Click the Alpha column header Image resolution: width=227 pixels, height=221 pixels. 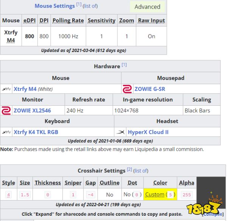tap(187, 183)
